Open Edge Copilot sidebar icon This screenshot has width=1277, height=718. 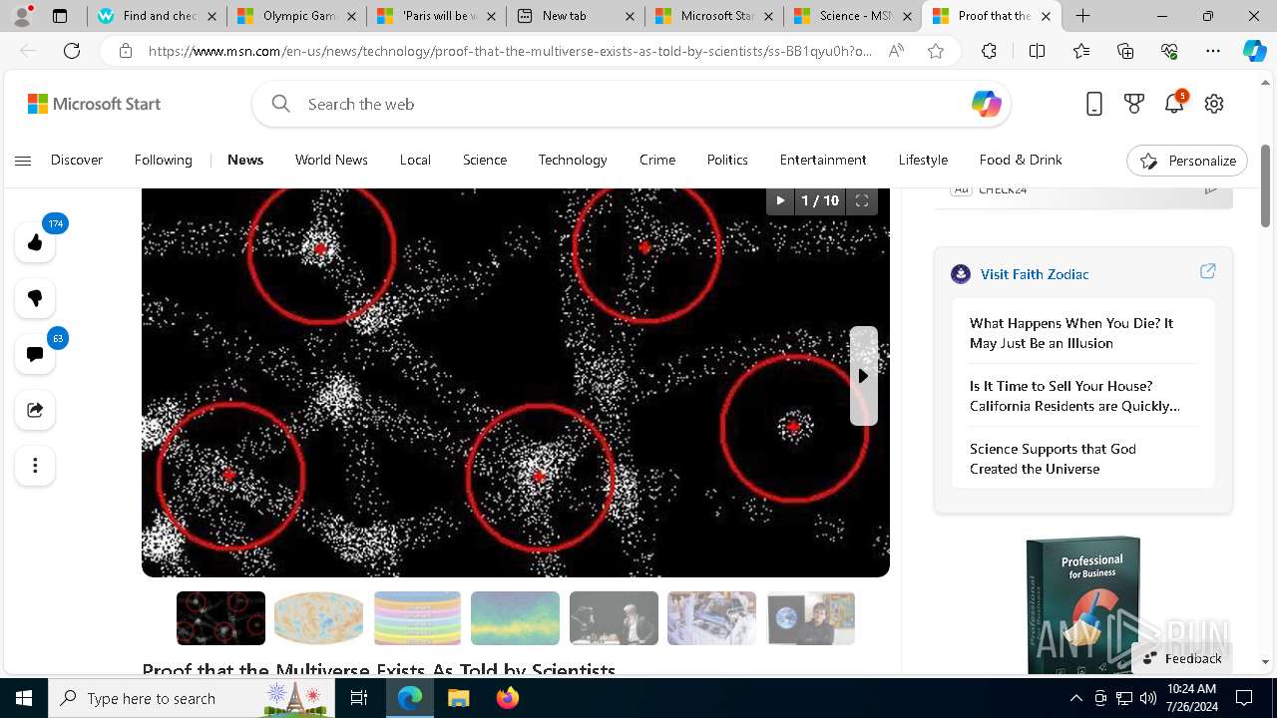1255,51
